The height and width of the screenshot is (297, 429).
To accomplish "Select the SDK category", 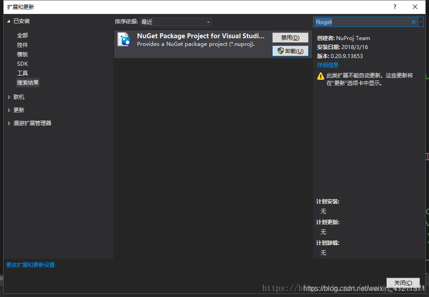I will [x=22, y=64].
